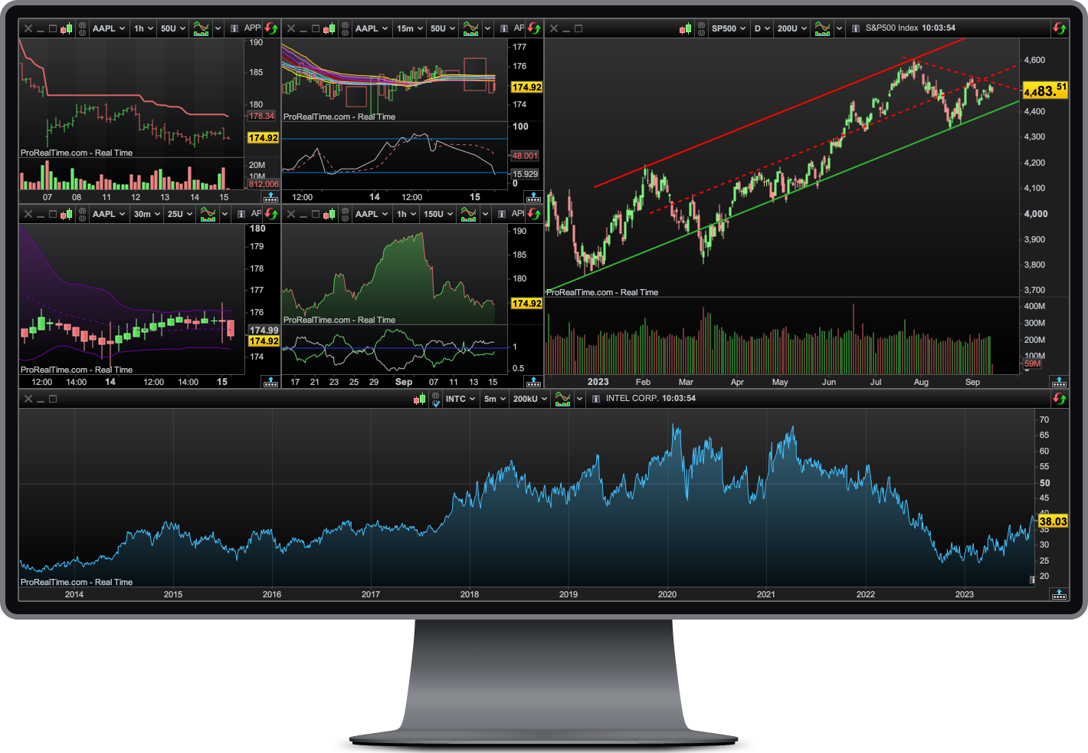Open the indicators icon in the SP500 toolbar

tap(822, 28)
